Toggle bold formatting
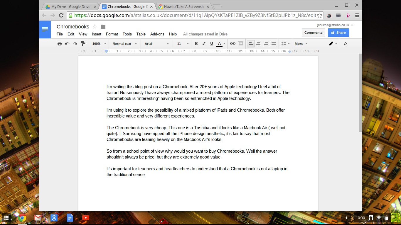Viewport: 401px width, 225px height. tap(196, 44)
